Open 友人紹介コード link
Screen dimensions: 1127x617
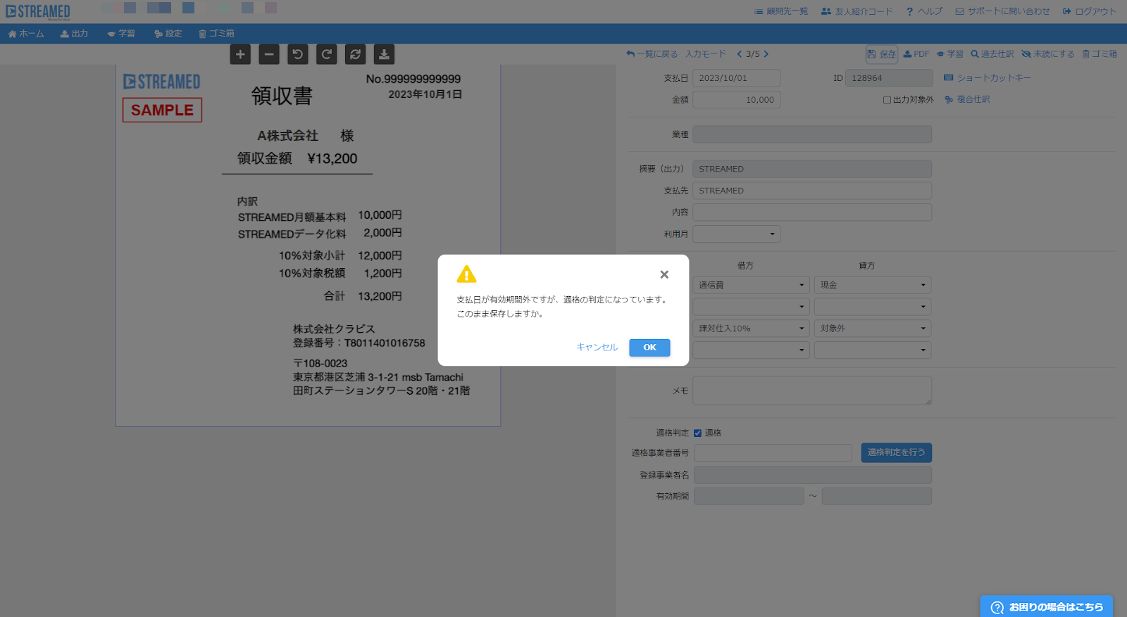857,11
